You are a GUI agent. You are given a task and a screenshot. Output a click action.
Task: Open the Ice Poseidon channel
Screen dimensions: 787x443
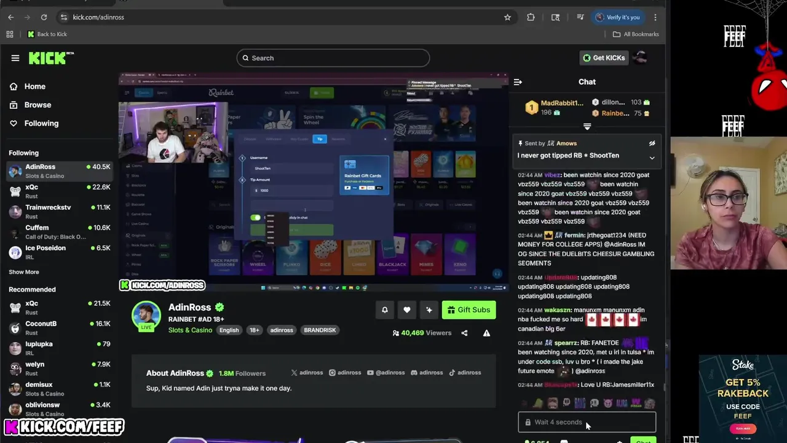coord(59,252)
